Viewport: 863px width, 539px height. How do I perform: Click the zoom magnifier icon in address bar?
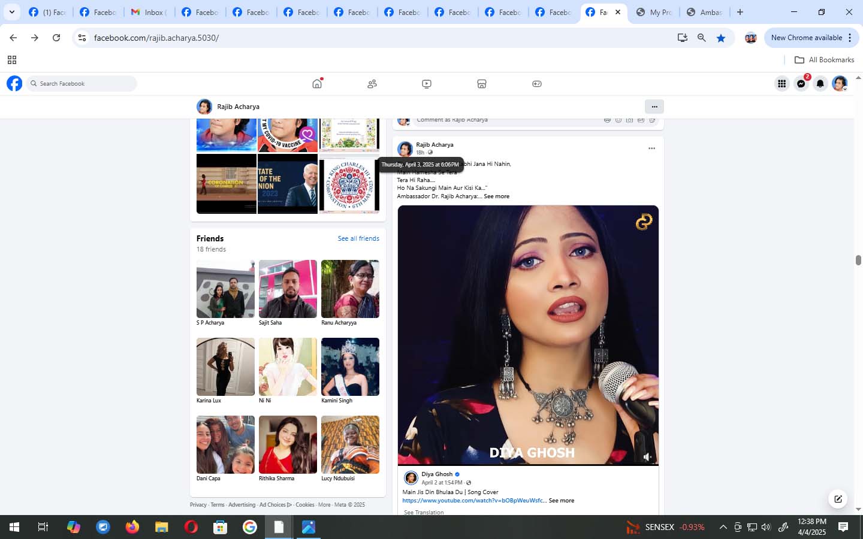click(x=702, y=38)
